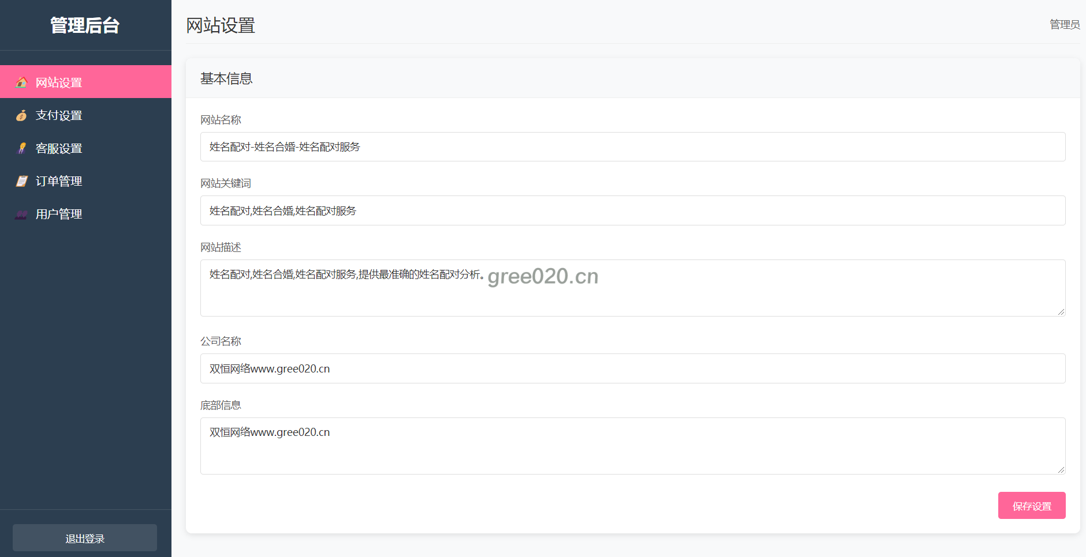Open 订单管理 in the sidebar
The width and height of the screenshot is (1086, 557).
pos(59,181)
